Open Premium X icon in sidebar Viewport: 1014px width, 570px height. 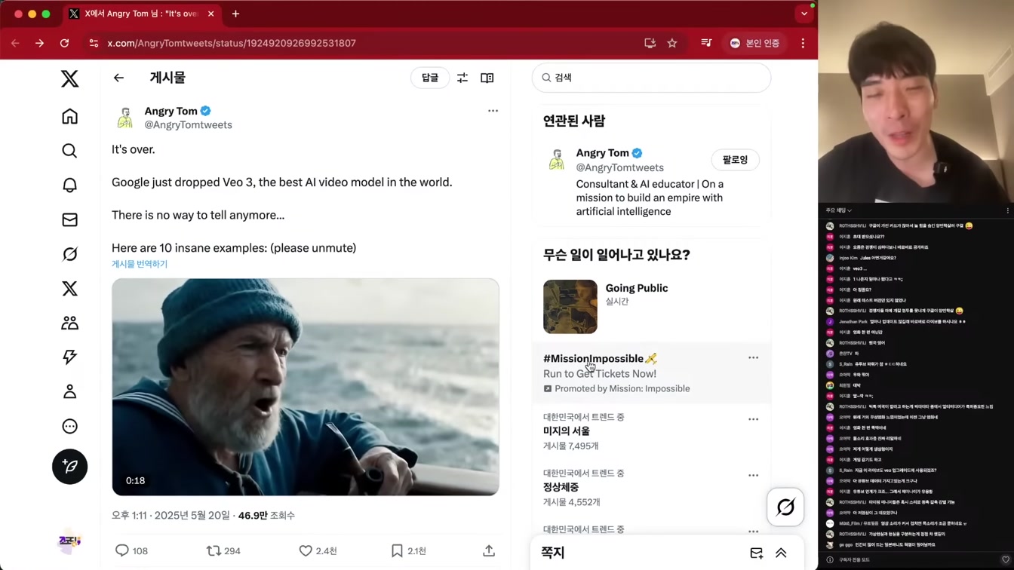(x=69, y=288)
